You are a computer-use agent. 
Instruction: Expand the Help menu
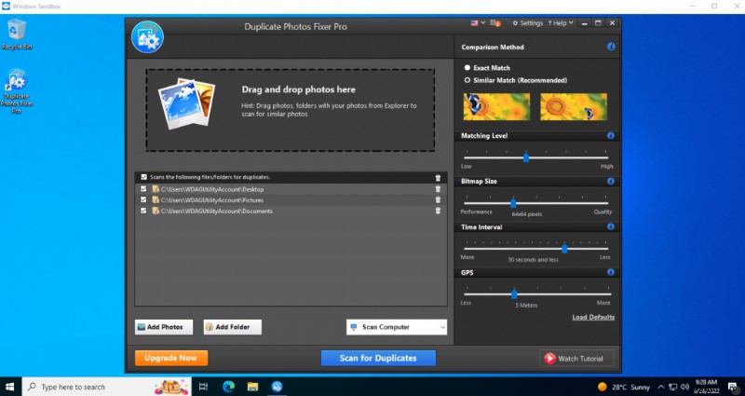(x=561, y=22)
